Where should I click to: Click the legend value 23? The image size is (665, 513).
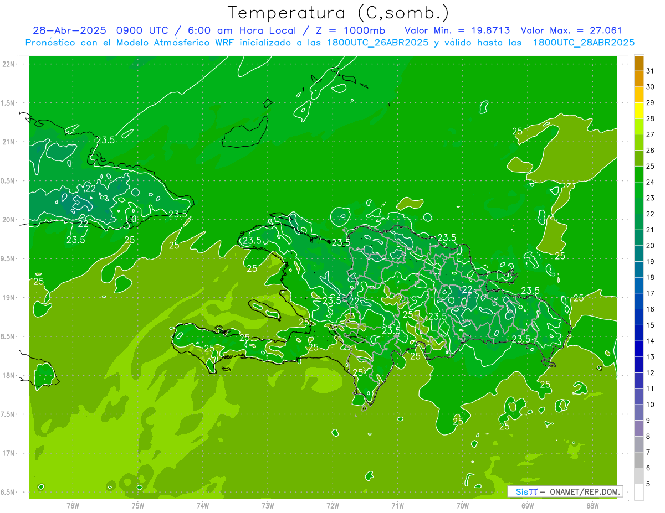(x=650, y=198)
